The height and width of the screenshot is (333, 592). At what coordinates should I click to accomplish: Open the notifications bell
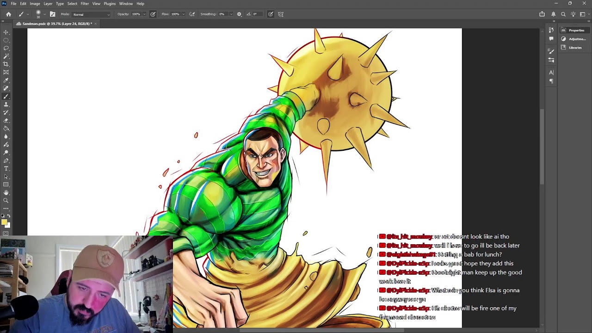553,14
